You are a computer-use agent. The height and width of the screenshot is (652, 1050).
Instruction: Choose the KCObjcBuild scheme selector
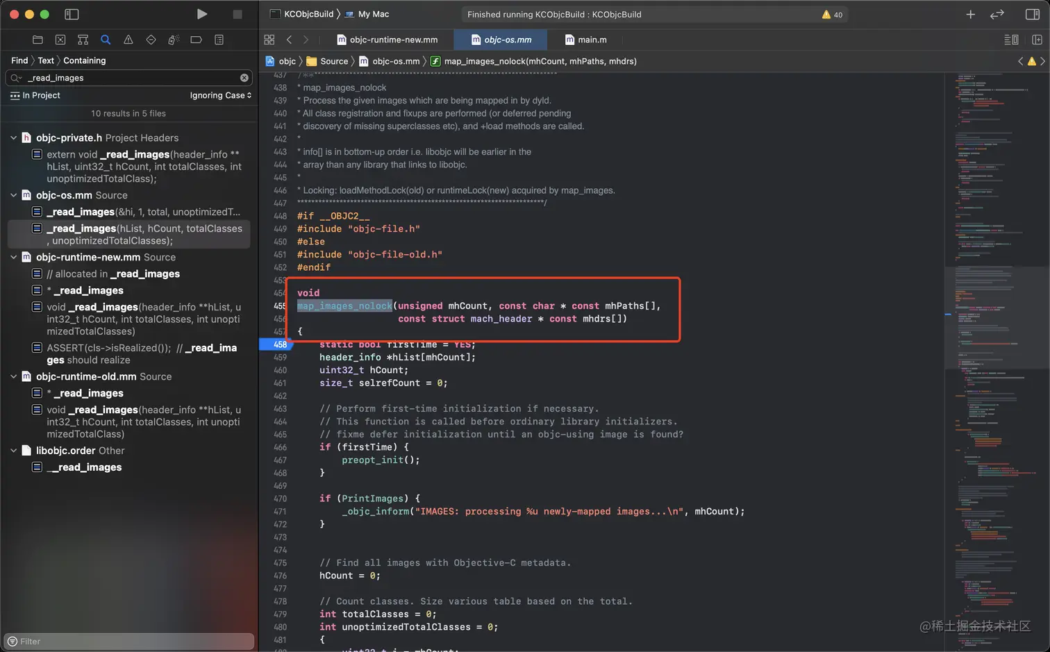(x=301, y=14)
